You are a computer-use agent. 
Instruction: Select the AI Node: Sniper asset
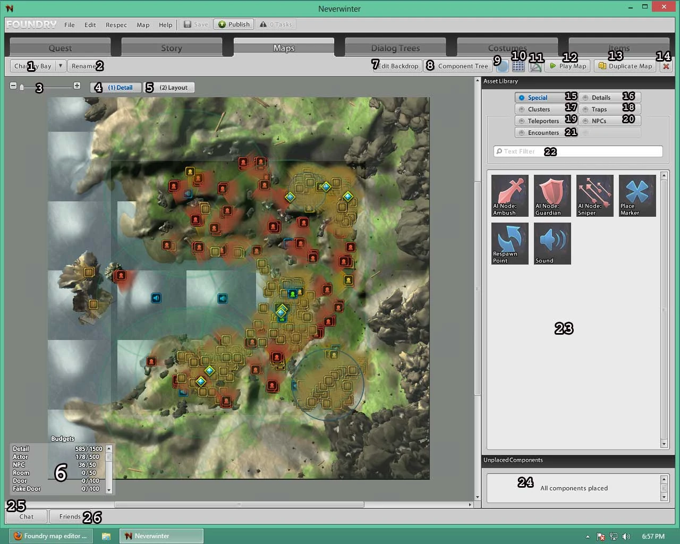coord(595,195)
